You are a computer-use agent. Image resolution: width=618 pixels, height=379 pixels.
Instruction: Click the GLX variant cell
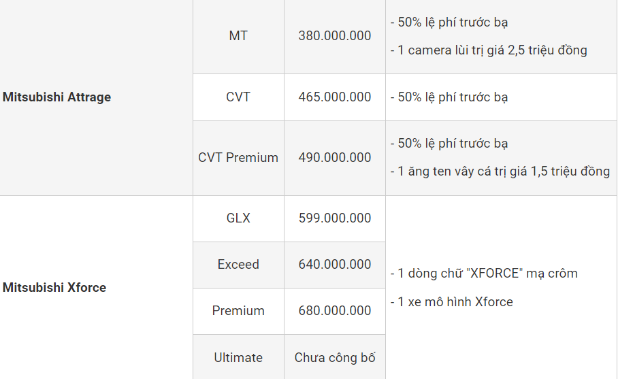(238, 218)
